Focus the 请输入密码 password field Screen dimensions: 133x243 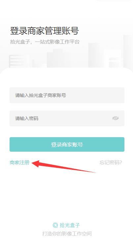[67, 118]
